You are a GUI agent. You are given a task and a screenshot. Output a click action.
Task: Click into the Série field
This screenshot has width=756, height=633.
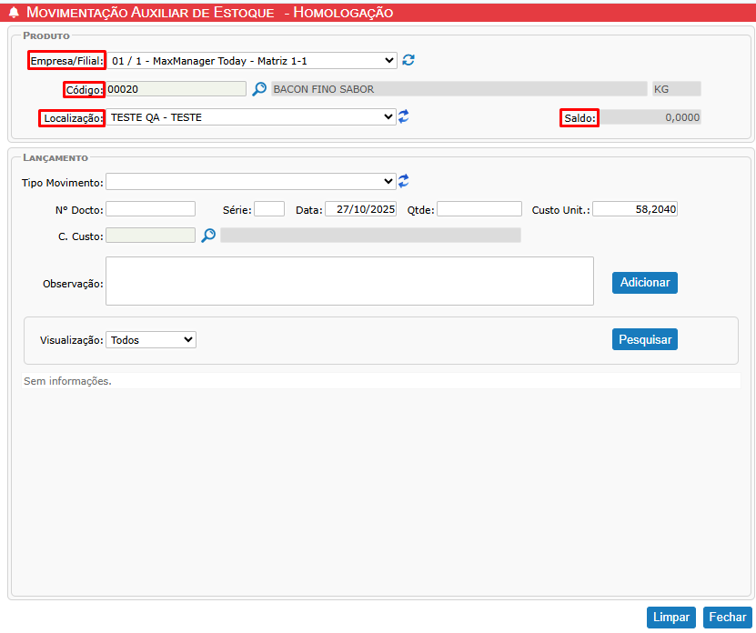[269, 209]
